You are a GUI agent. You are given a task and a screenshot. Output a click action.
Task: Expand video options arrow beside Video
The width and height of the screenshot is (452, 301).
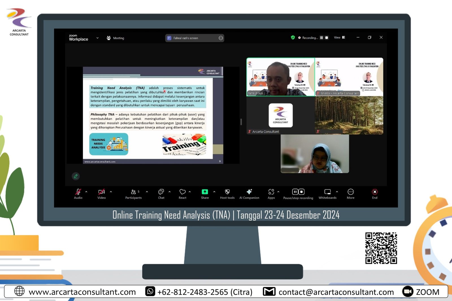(111, 192)
